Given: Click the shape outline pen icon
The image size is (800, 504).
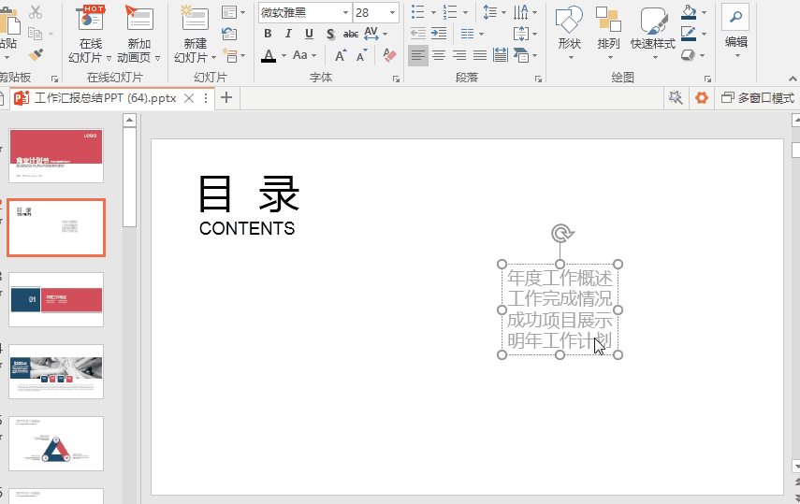Looking at the screenshot, I should (x=689, y=34).
